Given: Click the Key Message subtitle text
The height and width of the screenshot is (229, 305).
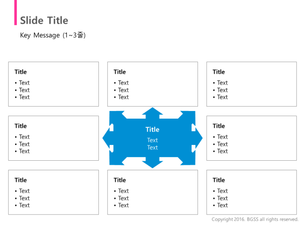Looking at the screenshot, I should (53, 35).
